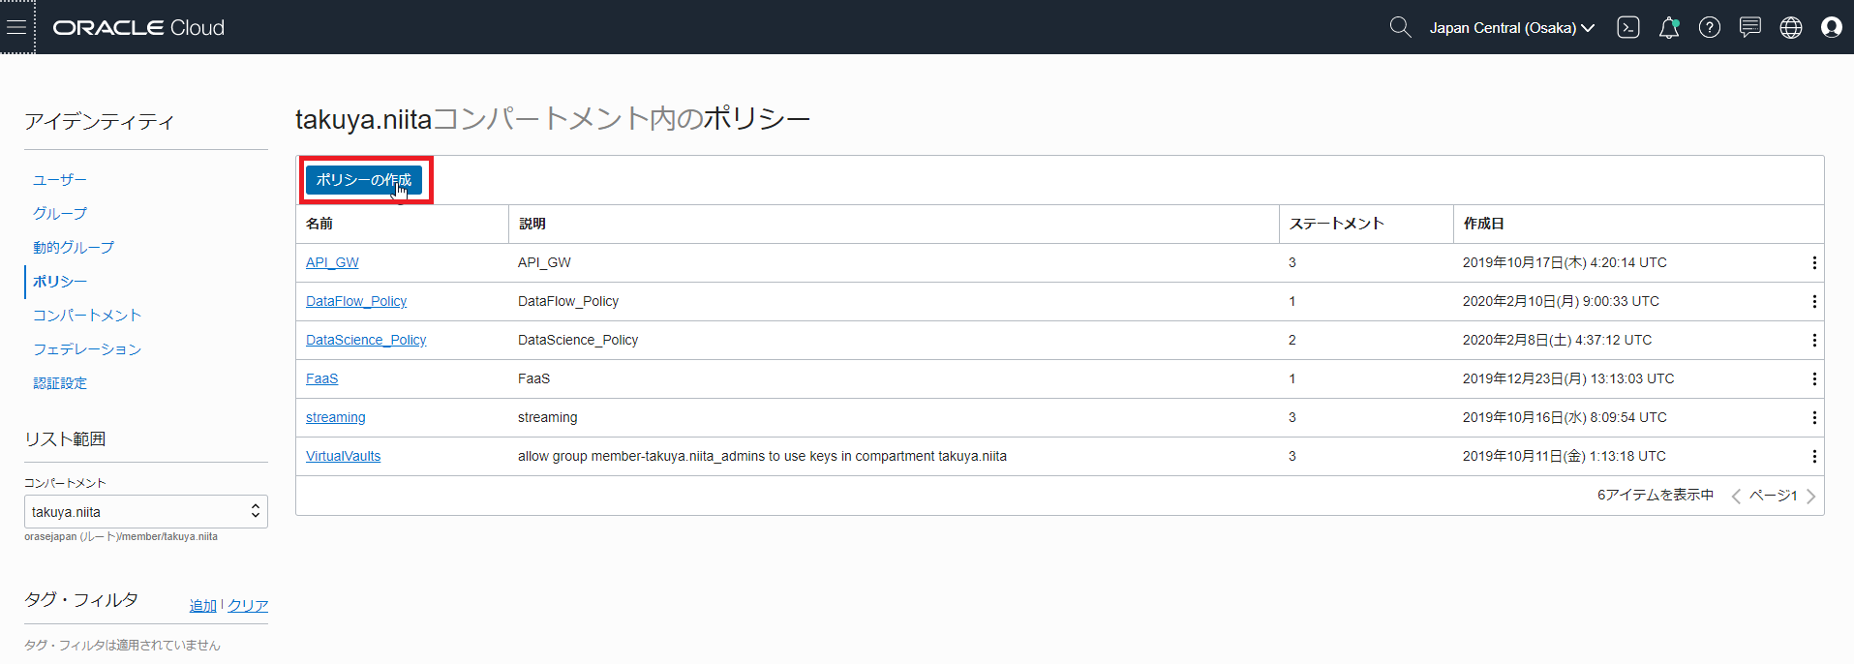Image resolution: width=1854 pixels, height=664 pixels.
Task: Expand the Japan Central (Osaka) region dropdown
Action: coord(1511,28)
